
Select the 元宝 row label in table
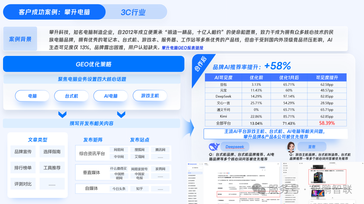click(223, 90)
